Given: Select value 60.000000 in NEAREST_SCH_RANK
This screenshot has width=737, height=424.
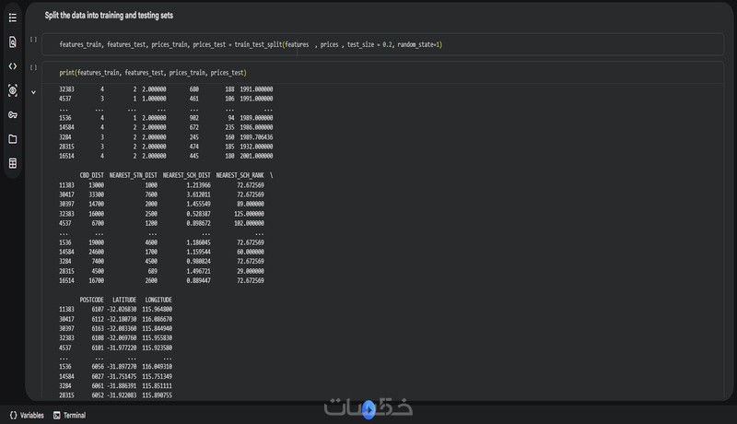Looking at the screenshot, I should click(x=251, y=252).
